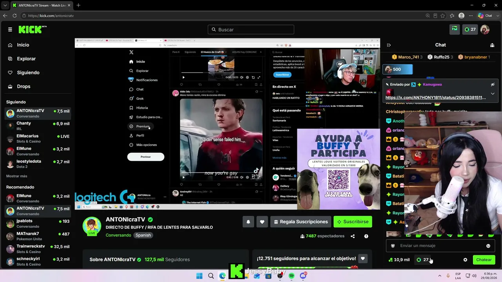Add this page to browser favorites
The image size is (502, 282).
(443, 16)
